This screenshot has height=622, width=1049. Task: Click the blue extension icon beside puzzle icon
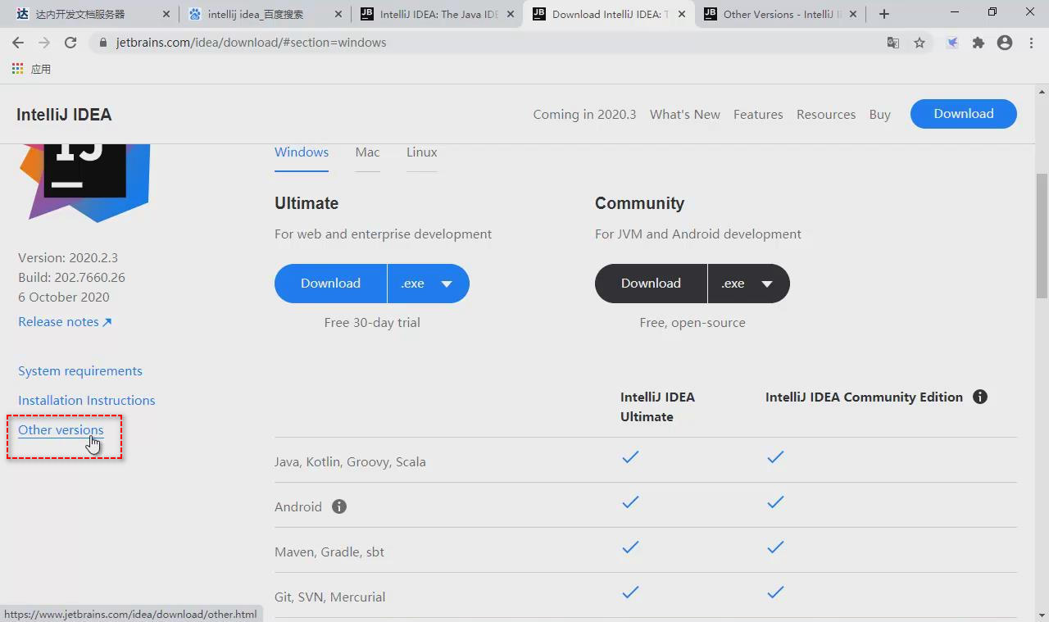click(x=952, y=43)
